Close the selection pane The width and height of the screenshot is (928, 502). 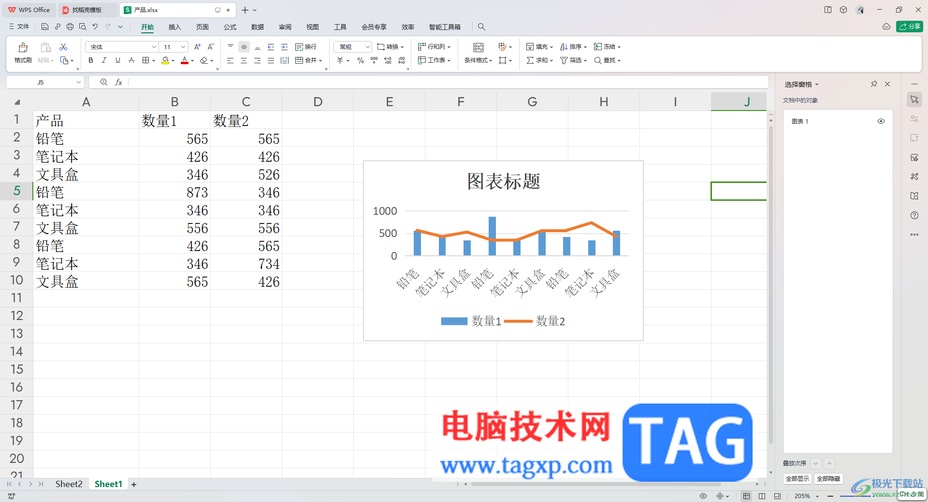887,84
